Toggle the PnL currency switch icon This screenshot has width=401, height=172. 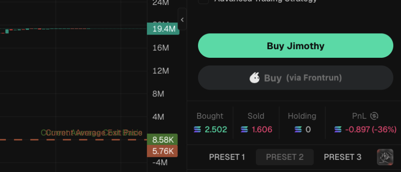(x=374, y=116)
